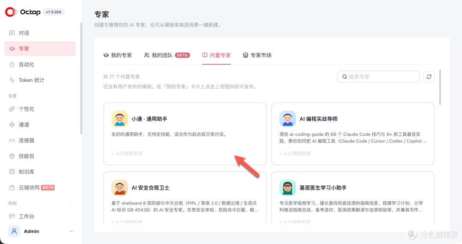Screen dimensions: 462x244
Task: Click the BETA badge next to 我的团队
Action: pyautogui.click(x=182, y=55)
